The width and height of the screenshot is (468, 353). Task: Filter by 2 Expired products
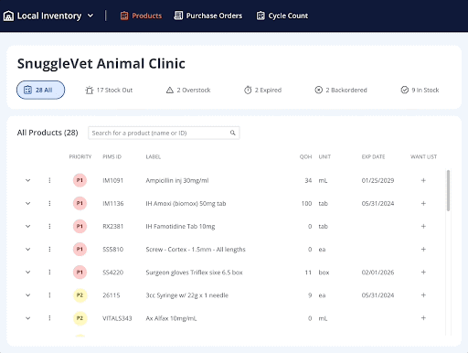point(262,90)
